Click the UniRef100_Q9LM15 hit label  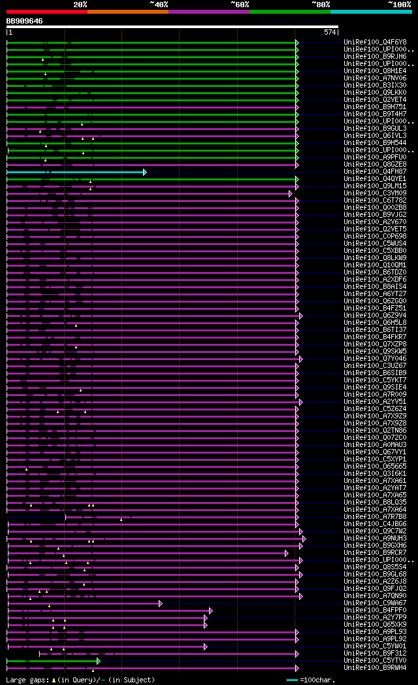375,186
